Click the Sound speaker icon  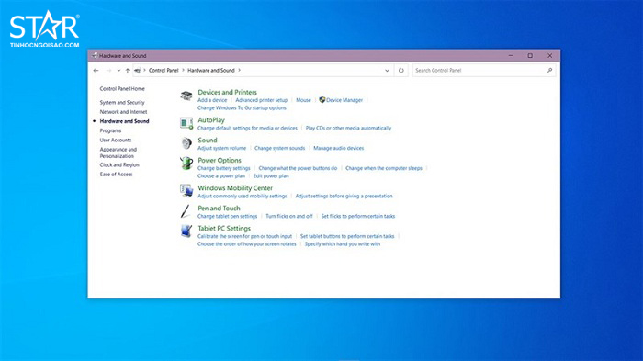pos(186,143)
